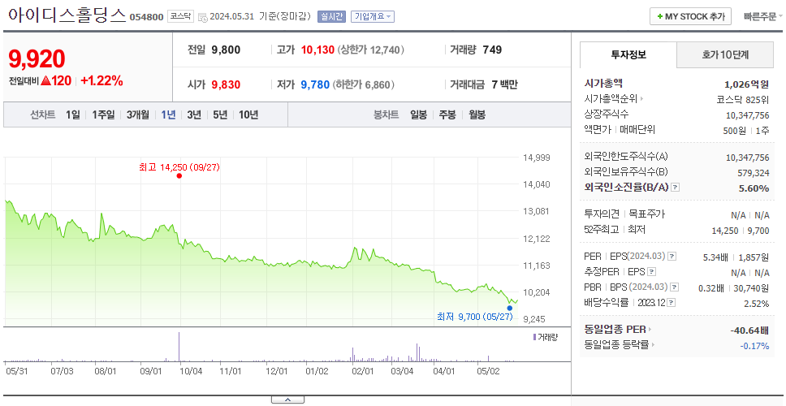The width and height of the screenshot is (786, 406).
Task: Click the 거래량 volume legend marker
Action: click(534, 337)
